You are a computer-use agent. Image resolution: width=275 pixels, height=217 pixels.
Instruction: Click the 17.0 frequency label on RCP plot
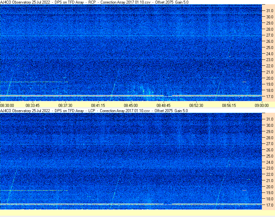[270, 96]
